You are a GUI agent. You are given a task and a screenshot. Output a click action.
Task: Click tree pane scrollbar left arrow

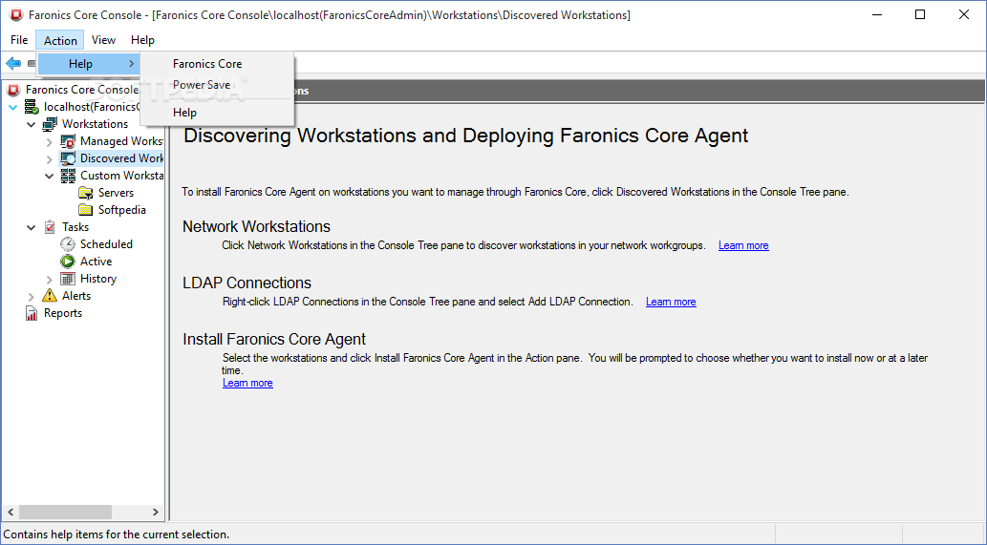11,512
